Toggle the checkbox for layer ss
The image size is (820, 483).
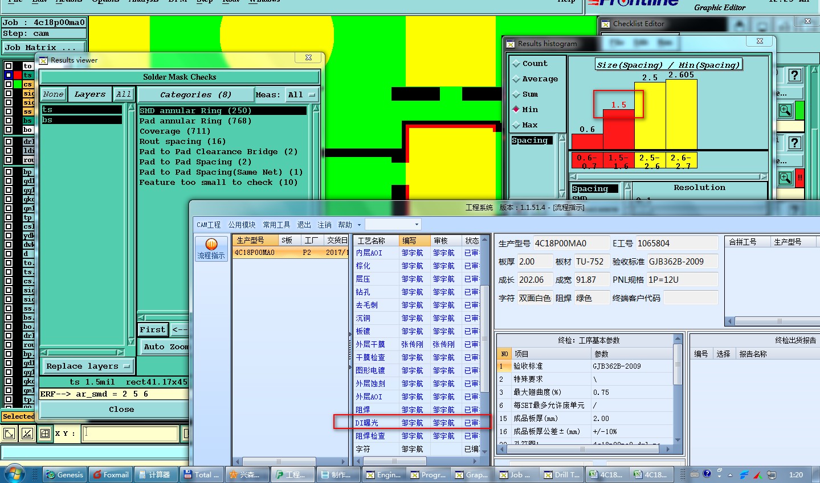tap(9, 112)
